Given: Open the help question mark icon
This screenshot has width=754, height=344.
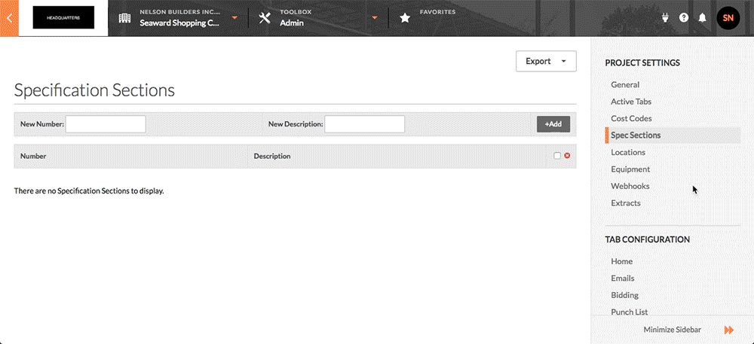Looking at the screenshot, I should click(684, 18).
